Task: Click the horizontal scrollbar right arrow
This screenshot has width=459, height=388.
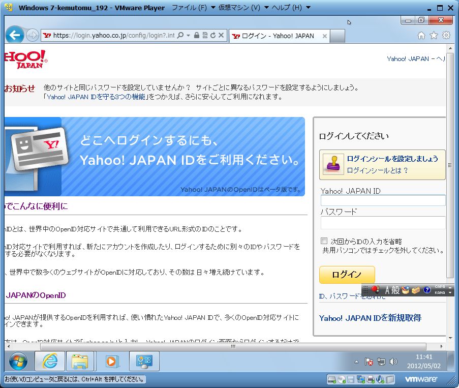Action: click(x=441, y=346)
